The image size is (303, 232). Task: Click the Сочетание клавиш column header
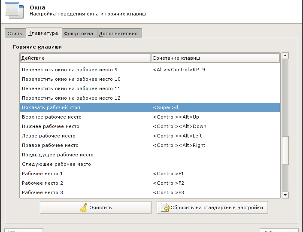(215, 58)
